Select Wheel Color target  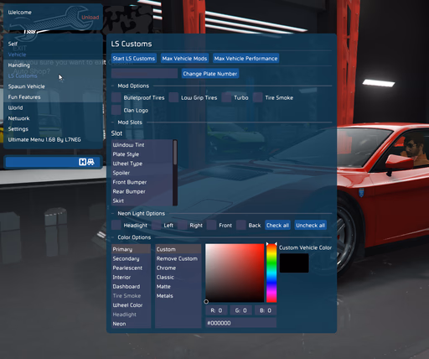(x=131, y=305)
